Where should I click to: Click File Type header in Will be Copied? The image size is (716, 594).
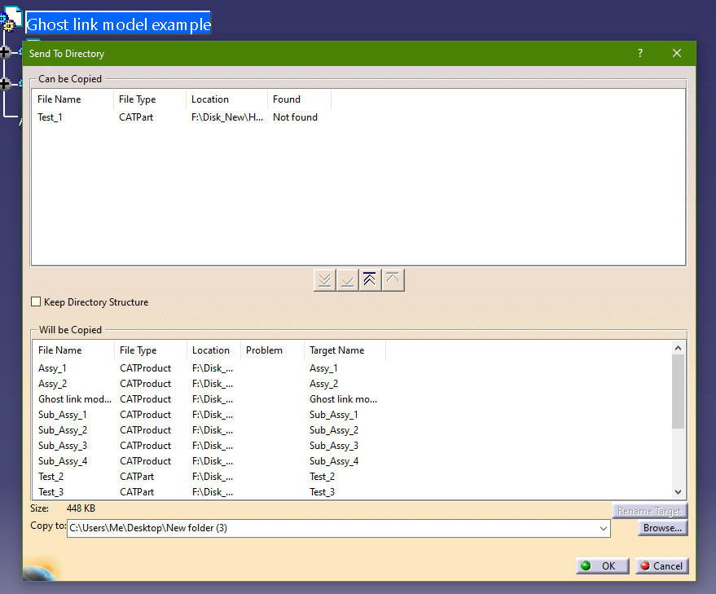pos(138,350)
